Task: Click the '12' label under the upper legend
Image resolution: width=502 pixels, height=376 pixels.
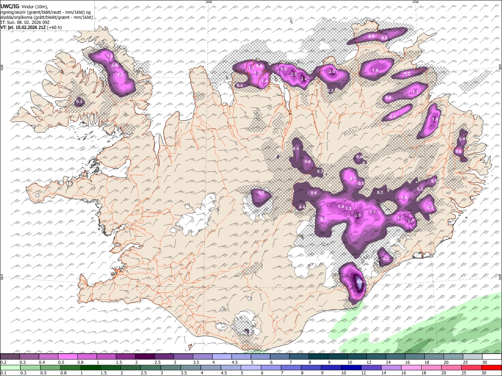Action: coord(369,362)
